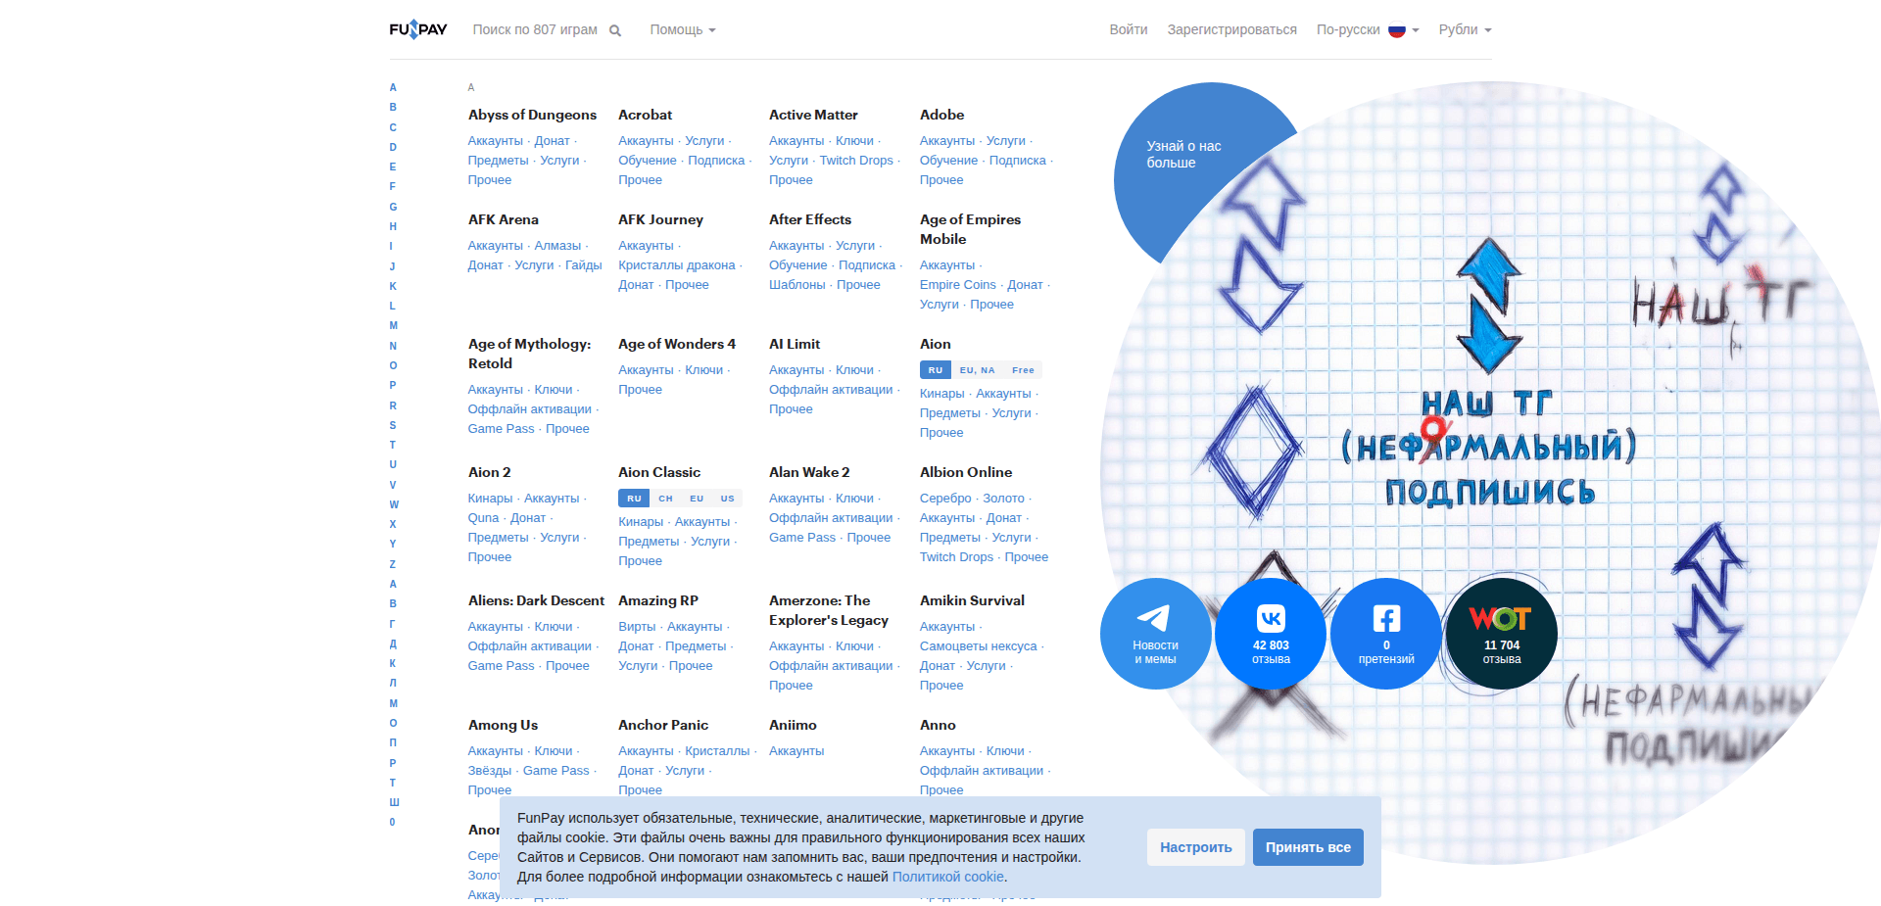Open the Рубли currency dropdown
The image size is (1881, 906).
click(1464, 30)
